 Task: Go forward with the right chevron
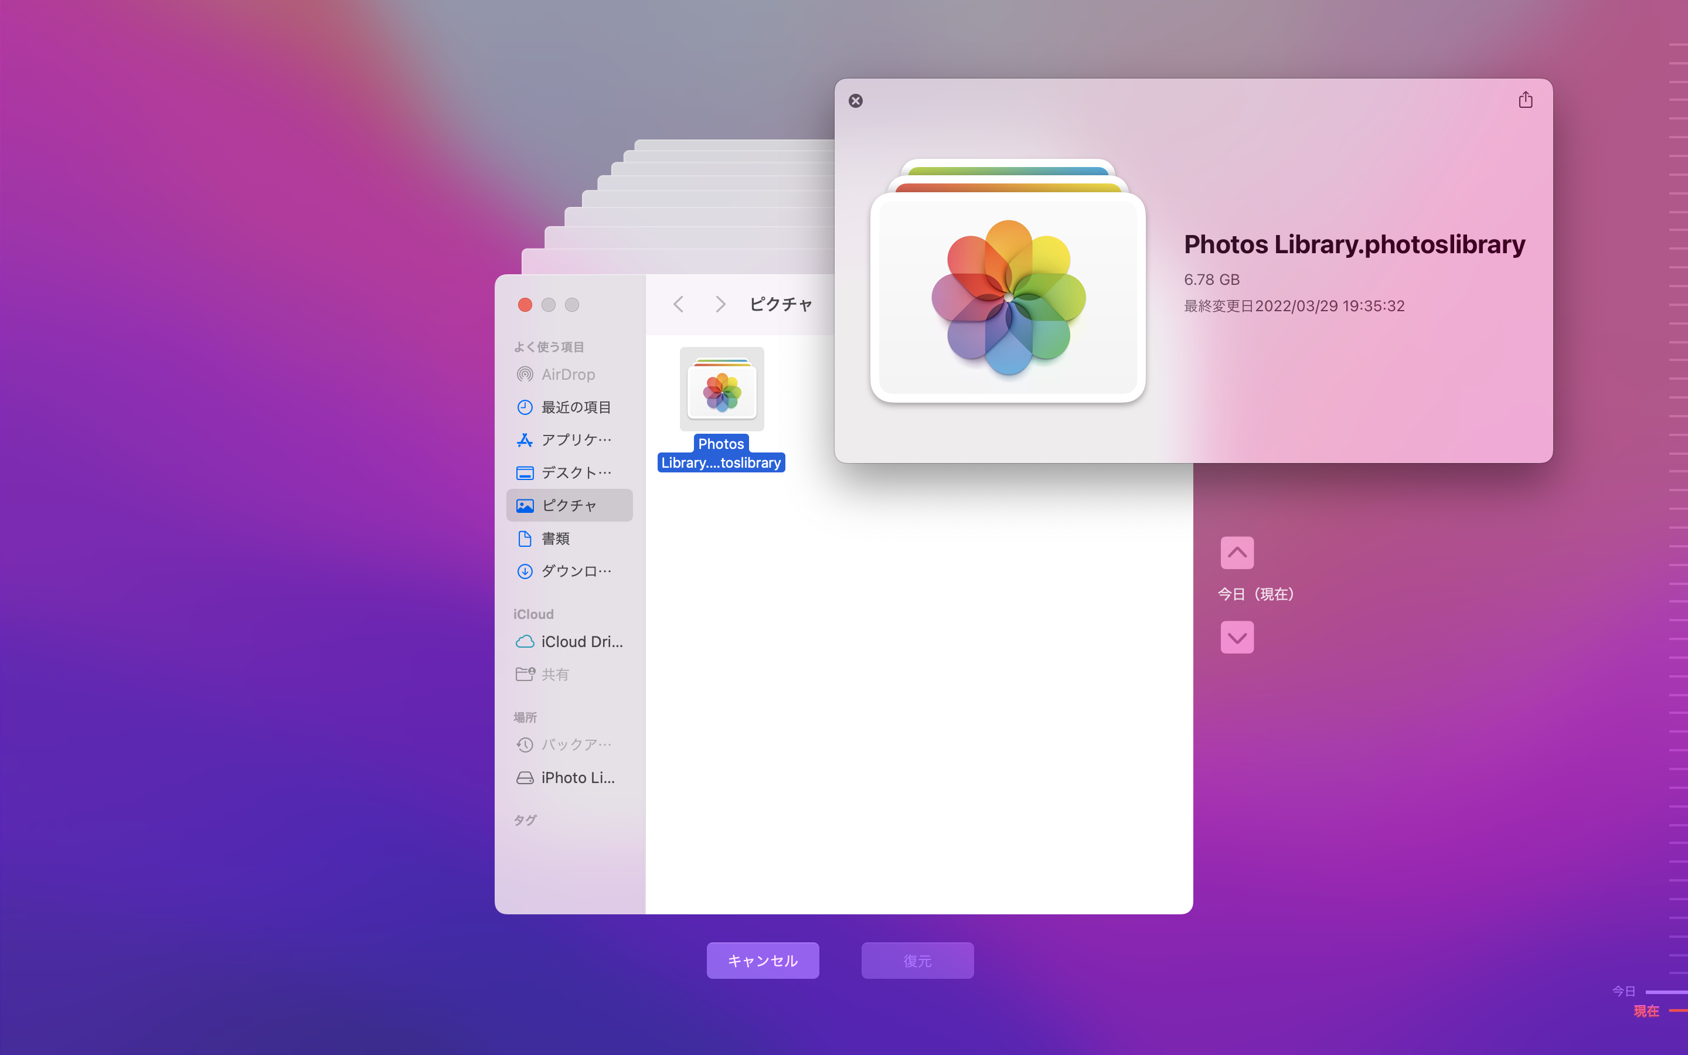pos(720,304)
